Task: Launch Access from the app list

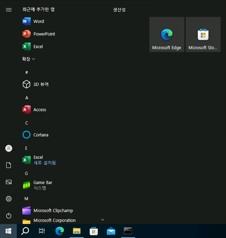Action: click(63, 109)
